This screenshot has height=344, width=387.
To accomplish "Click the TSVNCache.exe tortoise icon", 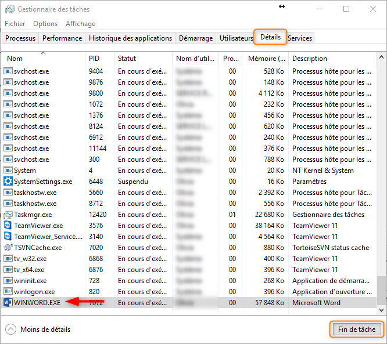I will click(x=8, y=247).
